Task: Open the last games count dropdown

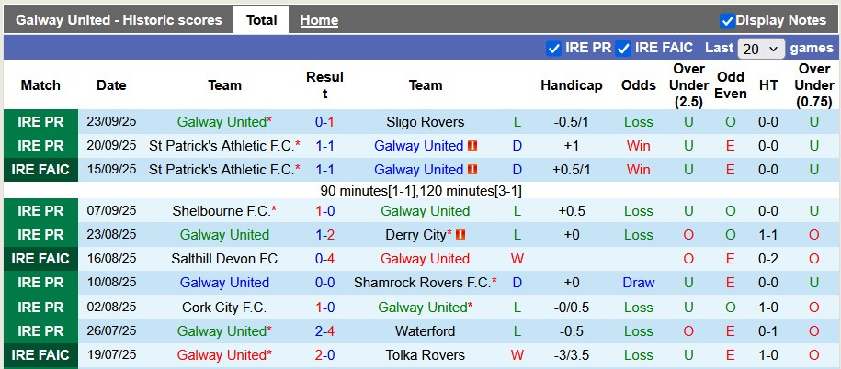Action: (761, 49)
